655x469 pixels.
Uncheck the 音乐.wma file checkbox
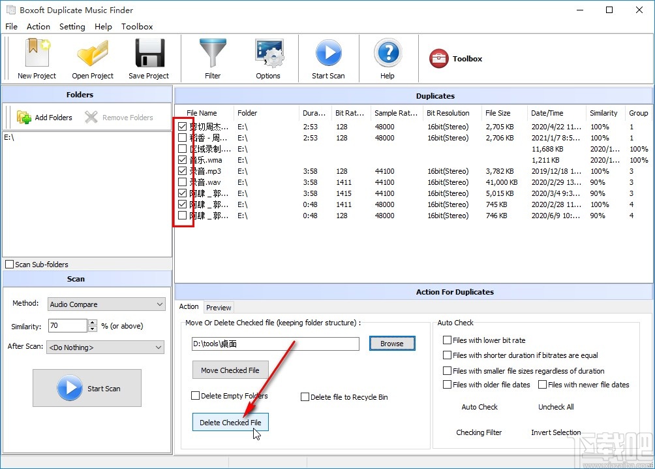[x=182, y=160]
